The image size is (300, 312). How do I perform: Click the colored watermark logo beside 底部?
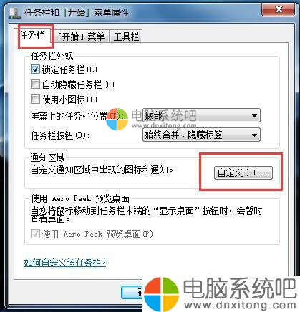[x=117, y=119]
